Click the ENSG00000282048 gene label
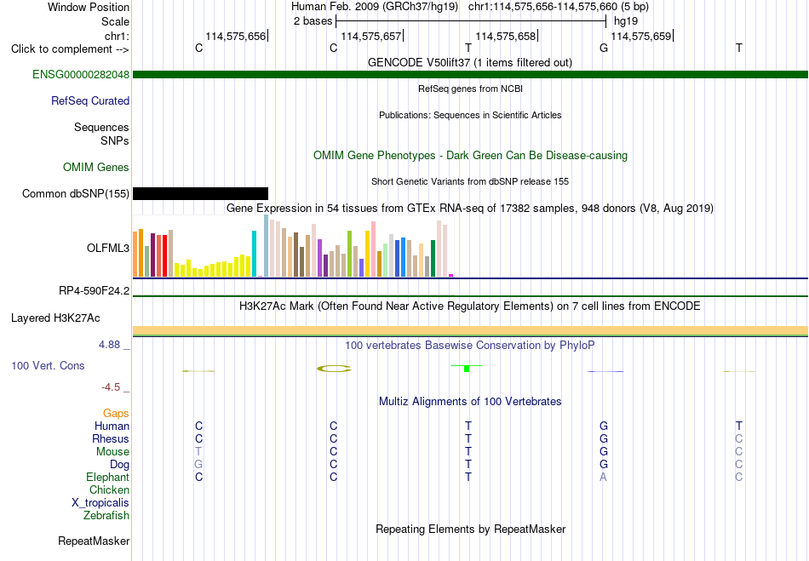The height and width of the screenshot is (561, 809). (x=81, y=74)
